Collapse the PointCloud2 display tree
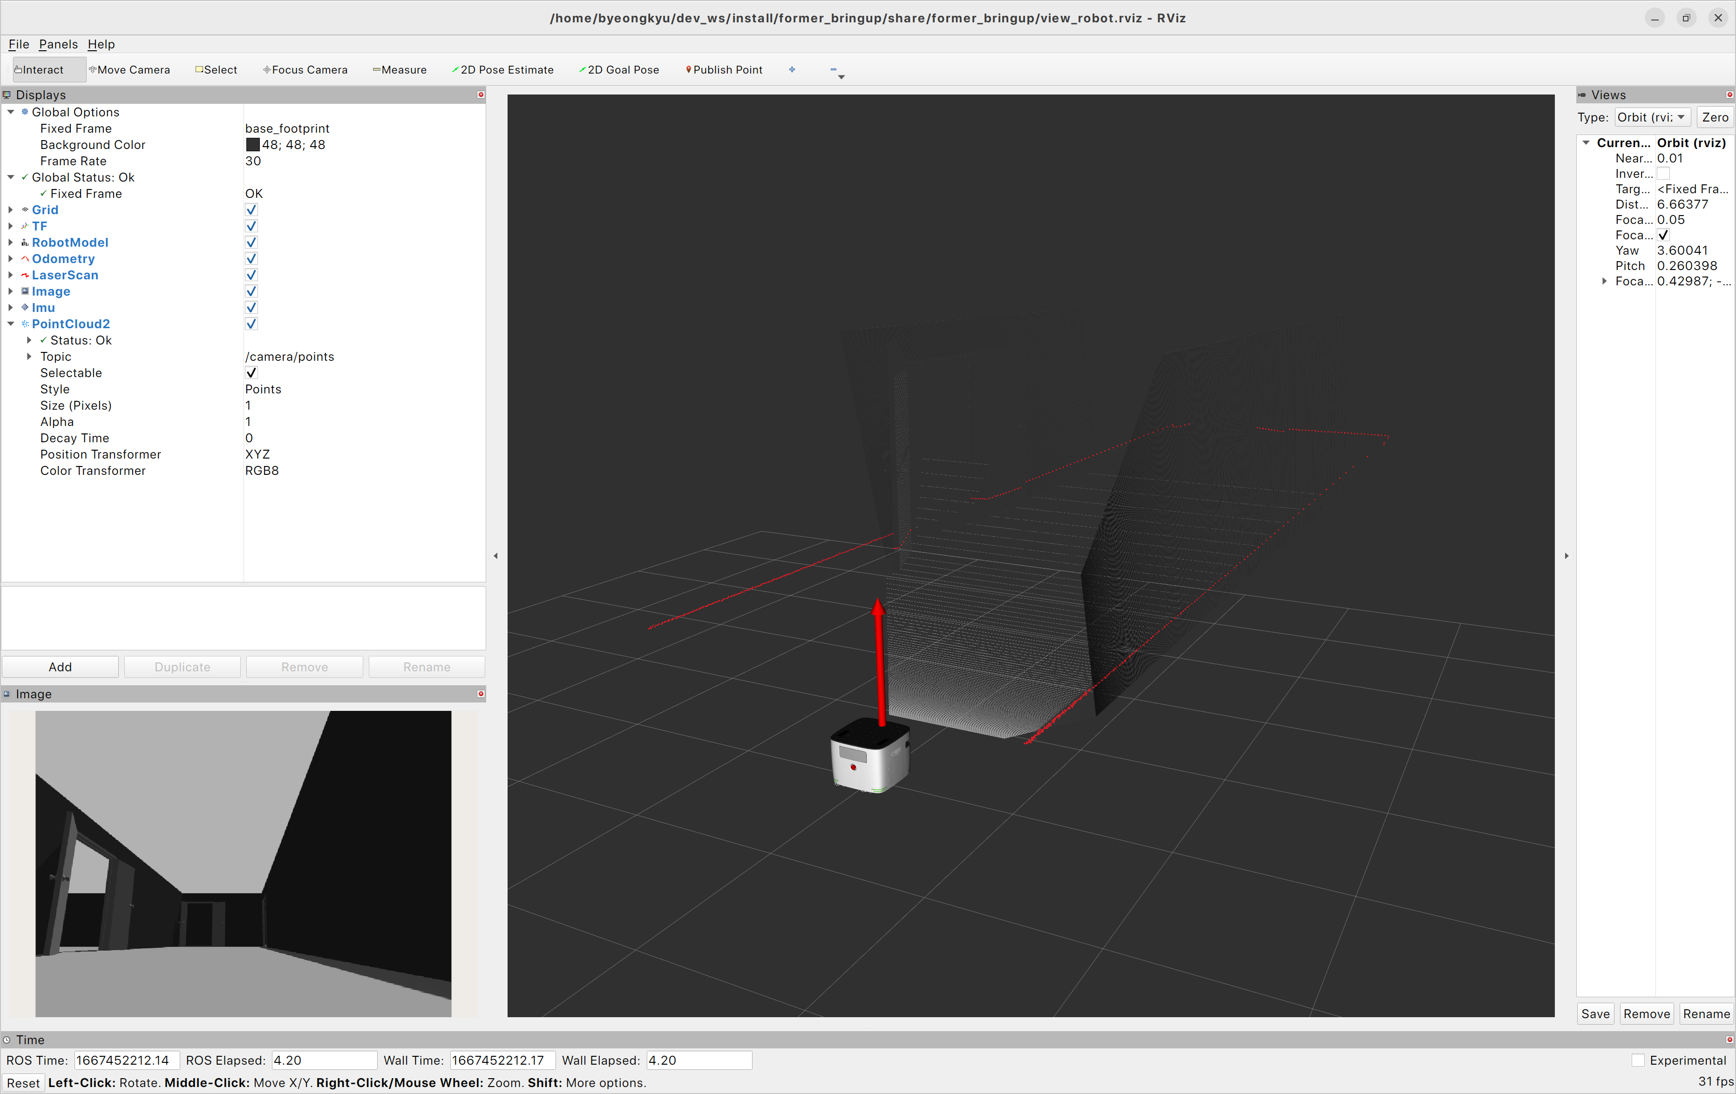1736x1094 pixels. (11, 324)
